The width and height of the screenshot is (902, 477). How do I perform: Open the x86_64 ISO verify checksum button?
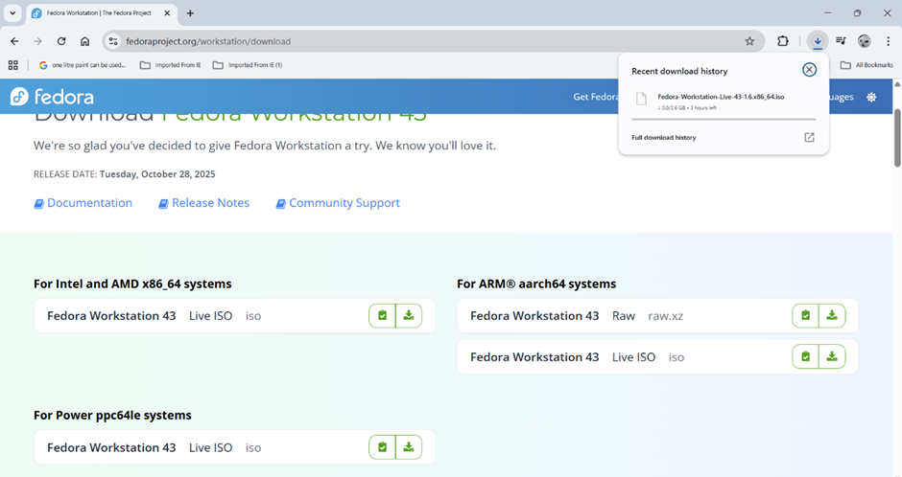pyautogui.click(x=382, y=315)
